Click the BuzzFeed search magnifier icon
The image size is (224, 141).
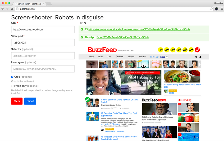click(196, 57)
